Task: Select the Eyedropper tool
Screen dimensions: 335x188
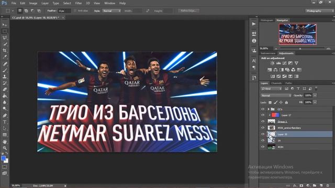Action: tap(5, 57)
